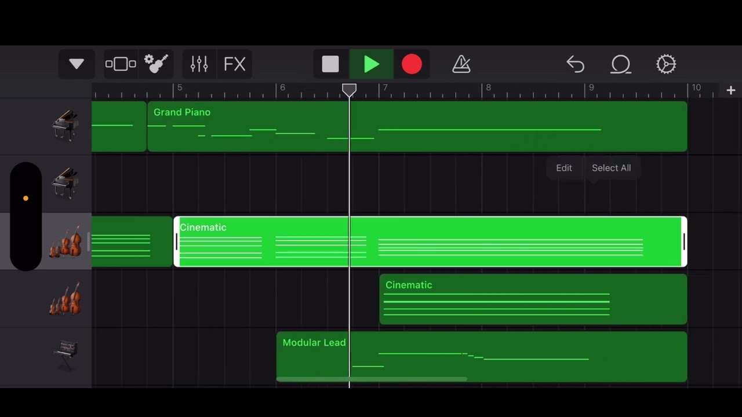Viewport: 742px width, 417px height.
Task: Click bar 9 on the ruler
Action: pos(591,88)
